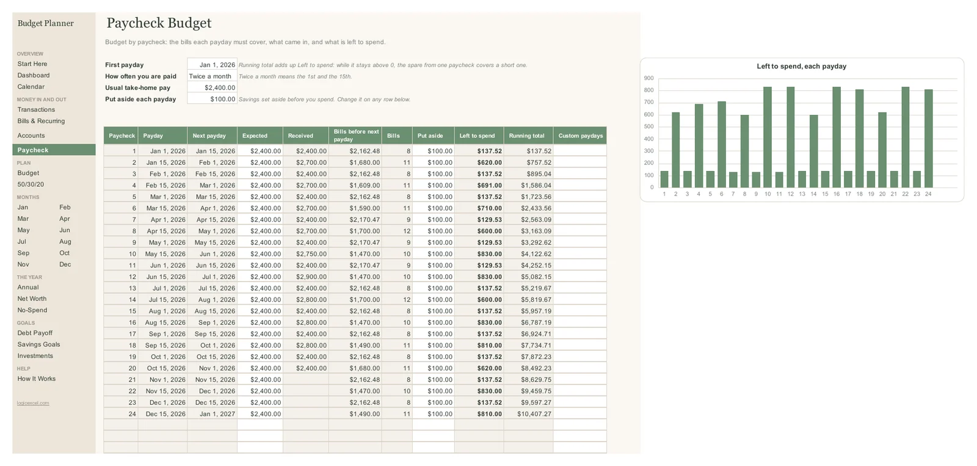This screenshot has width=977, height=466.
Task: Click the Next payday column header
Action: (212, 136)
